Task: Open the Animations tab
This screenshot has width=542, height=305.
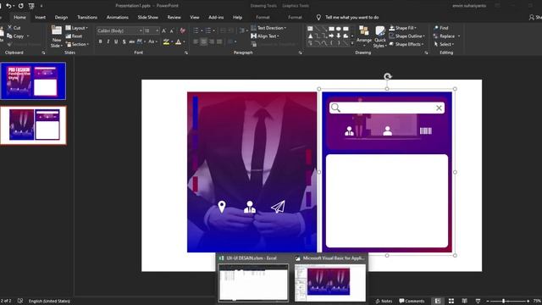Action: 117,17
